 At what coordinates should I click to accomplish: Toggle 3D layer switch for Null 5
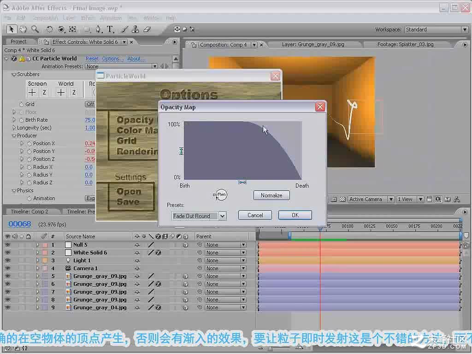pos(185,245)
